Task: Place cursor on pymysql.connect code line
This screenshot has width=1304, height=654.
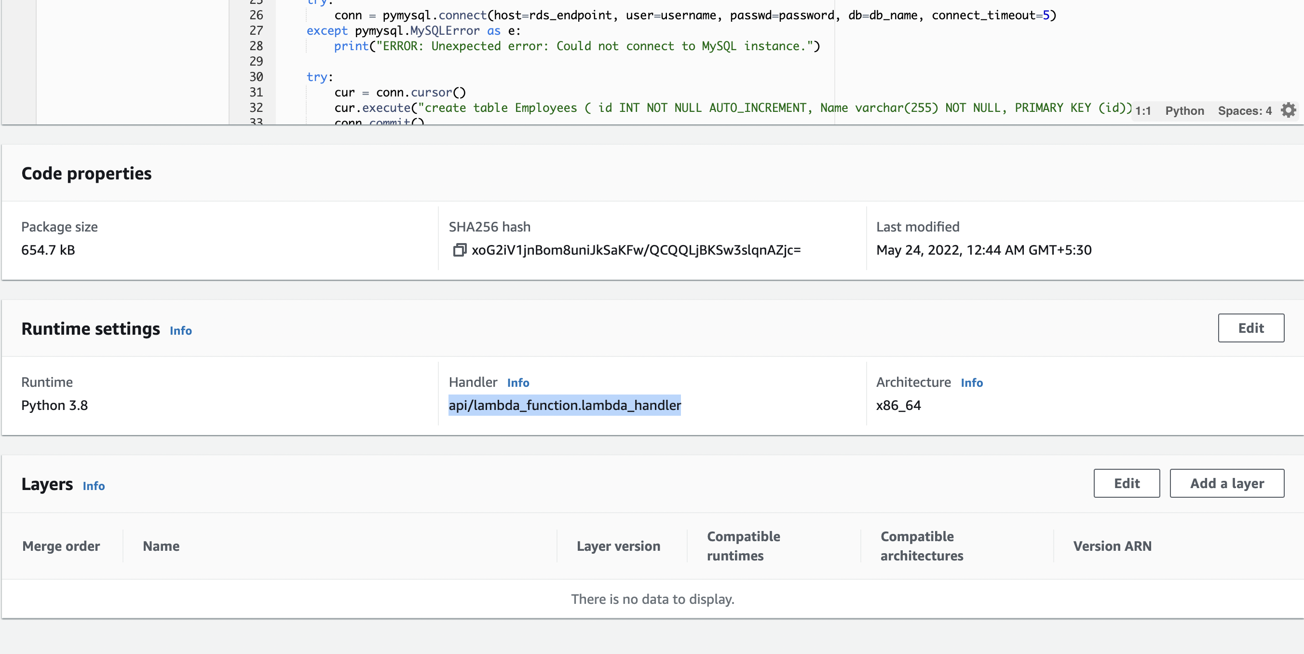Action: click(695, 15)
